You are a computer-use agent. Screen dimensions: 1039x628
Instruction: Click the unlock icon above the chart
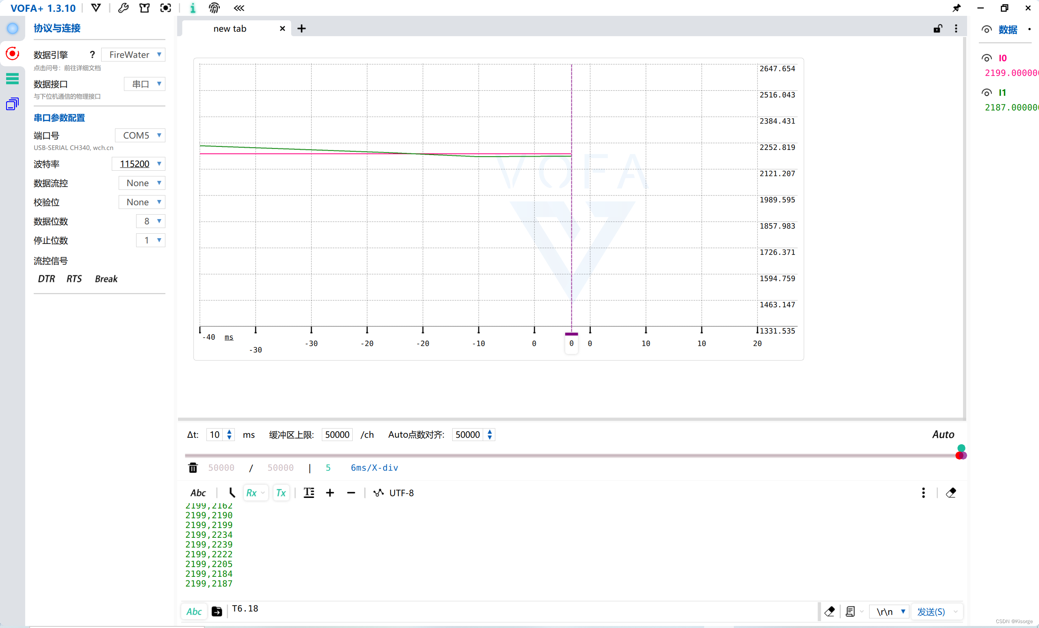click(x=937, y=29)
